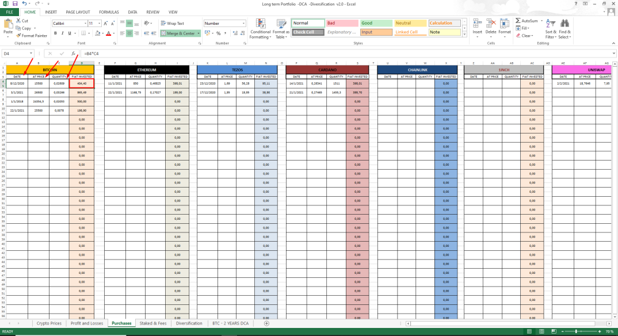Click the Insert cells icon
618x336 pixels.
[477, 24]
